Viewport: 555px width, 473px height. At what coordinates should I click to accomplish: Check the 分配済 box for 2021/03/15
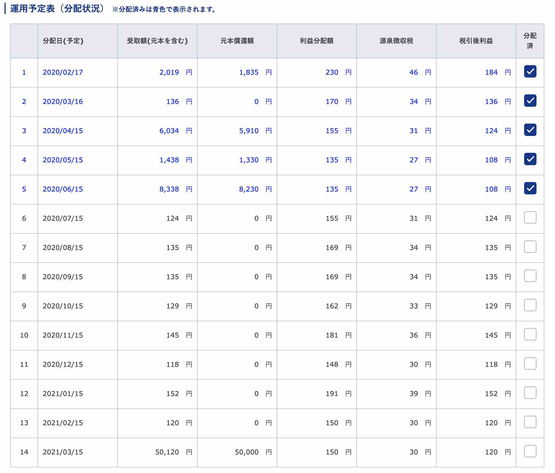click(530, 451)
